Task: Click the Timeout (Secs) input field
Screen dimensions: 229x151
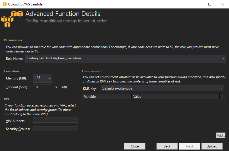Action: pos(42,87)
